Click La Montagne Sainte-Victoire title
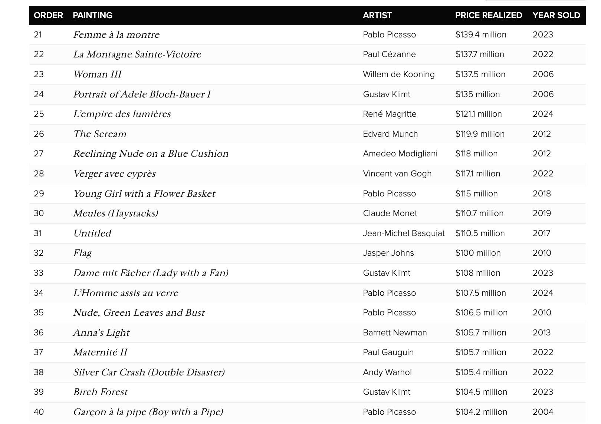Screen dimensions: 601x424 [137, 54]
